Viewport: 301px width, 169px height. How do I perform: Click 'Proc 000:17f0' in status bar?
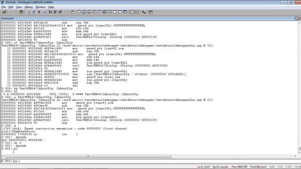239,167
